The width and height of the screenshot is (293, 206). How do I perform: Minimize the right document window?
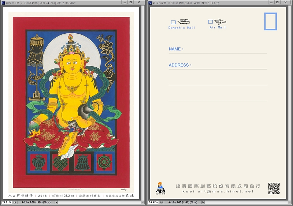tap(271, 2)
